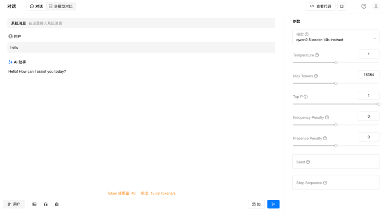Adjust the Max Tokens slider handle
Image resolution: width=386 pixels, height=215 pixels.
[x=336, y=83]
